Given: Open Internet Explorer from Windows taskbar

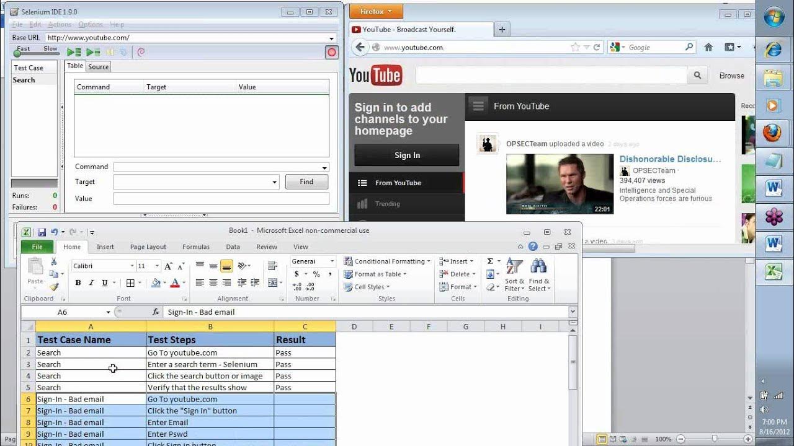Looking at the screenshot, I should [x=774, y=49].
